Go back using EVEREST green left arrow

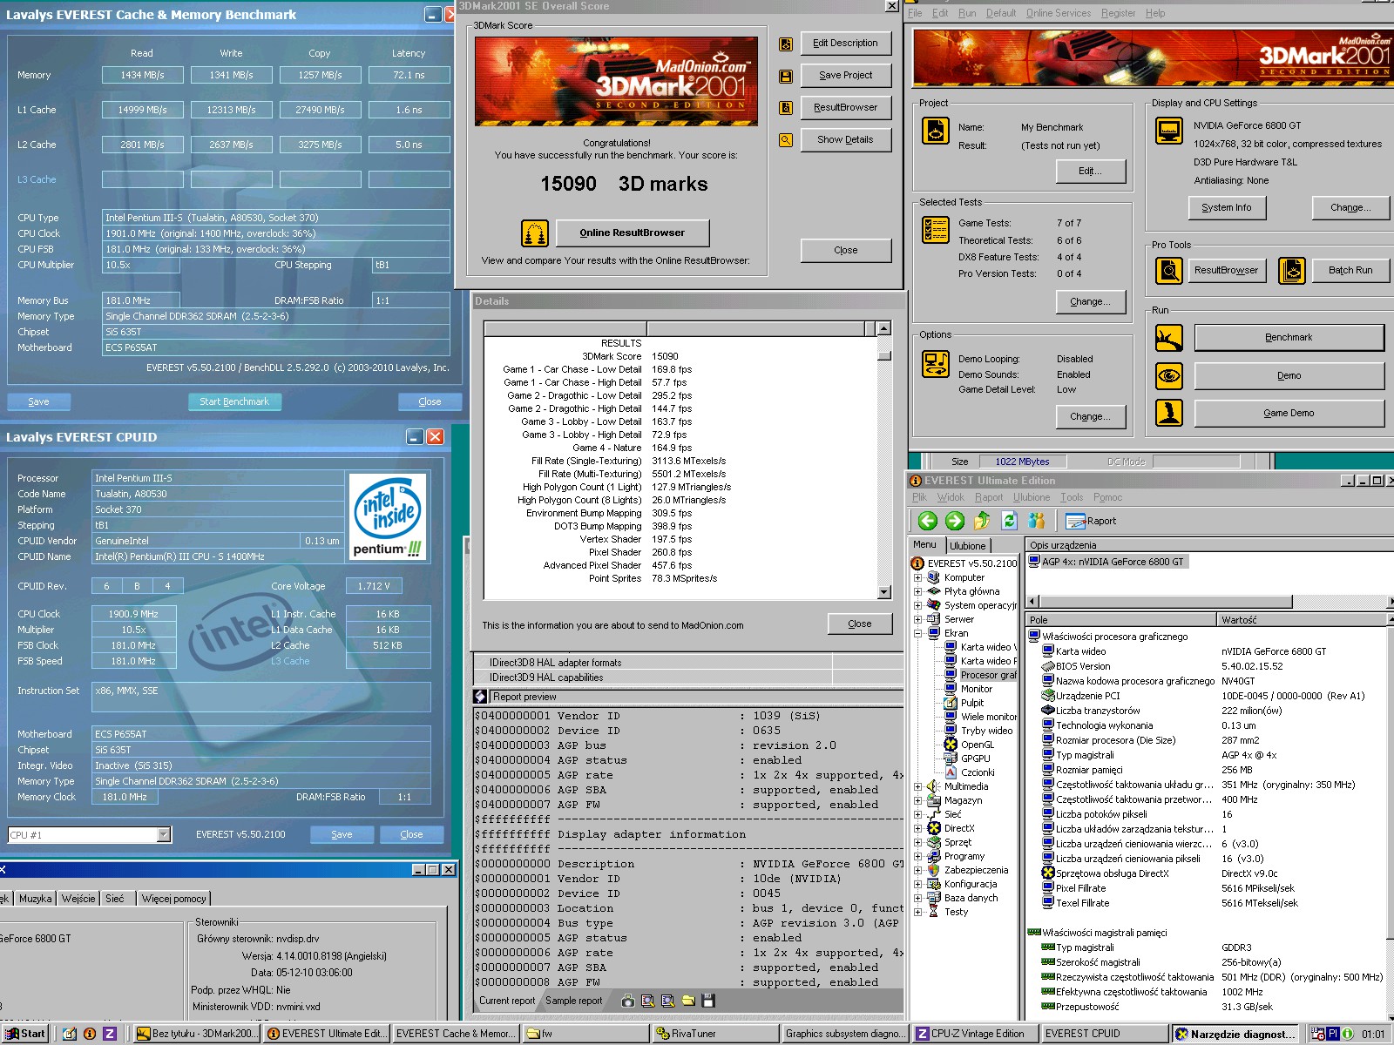pyautogui.click(x=928, y=521)
